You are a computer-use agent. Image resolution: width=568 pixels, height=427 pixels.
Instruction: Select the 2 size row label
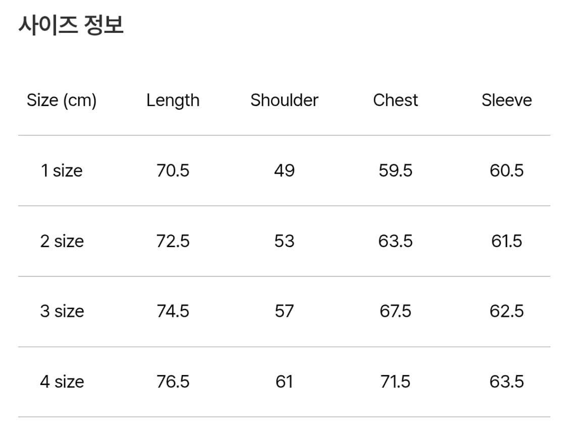pos(62,241)
